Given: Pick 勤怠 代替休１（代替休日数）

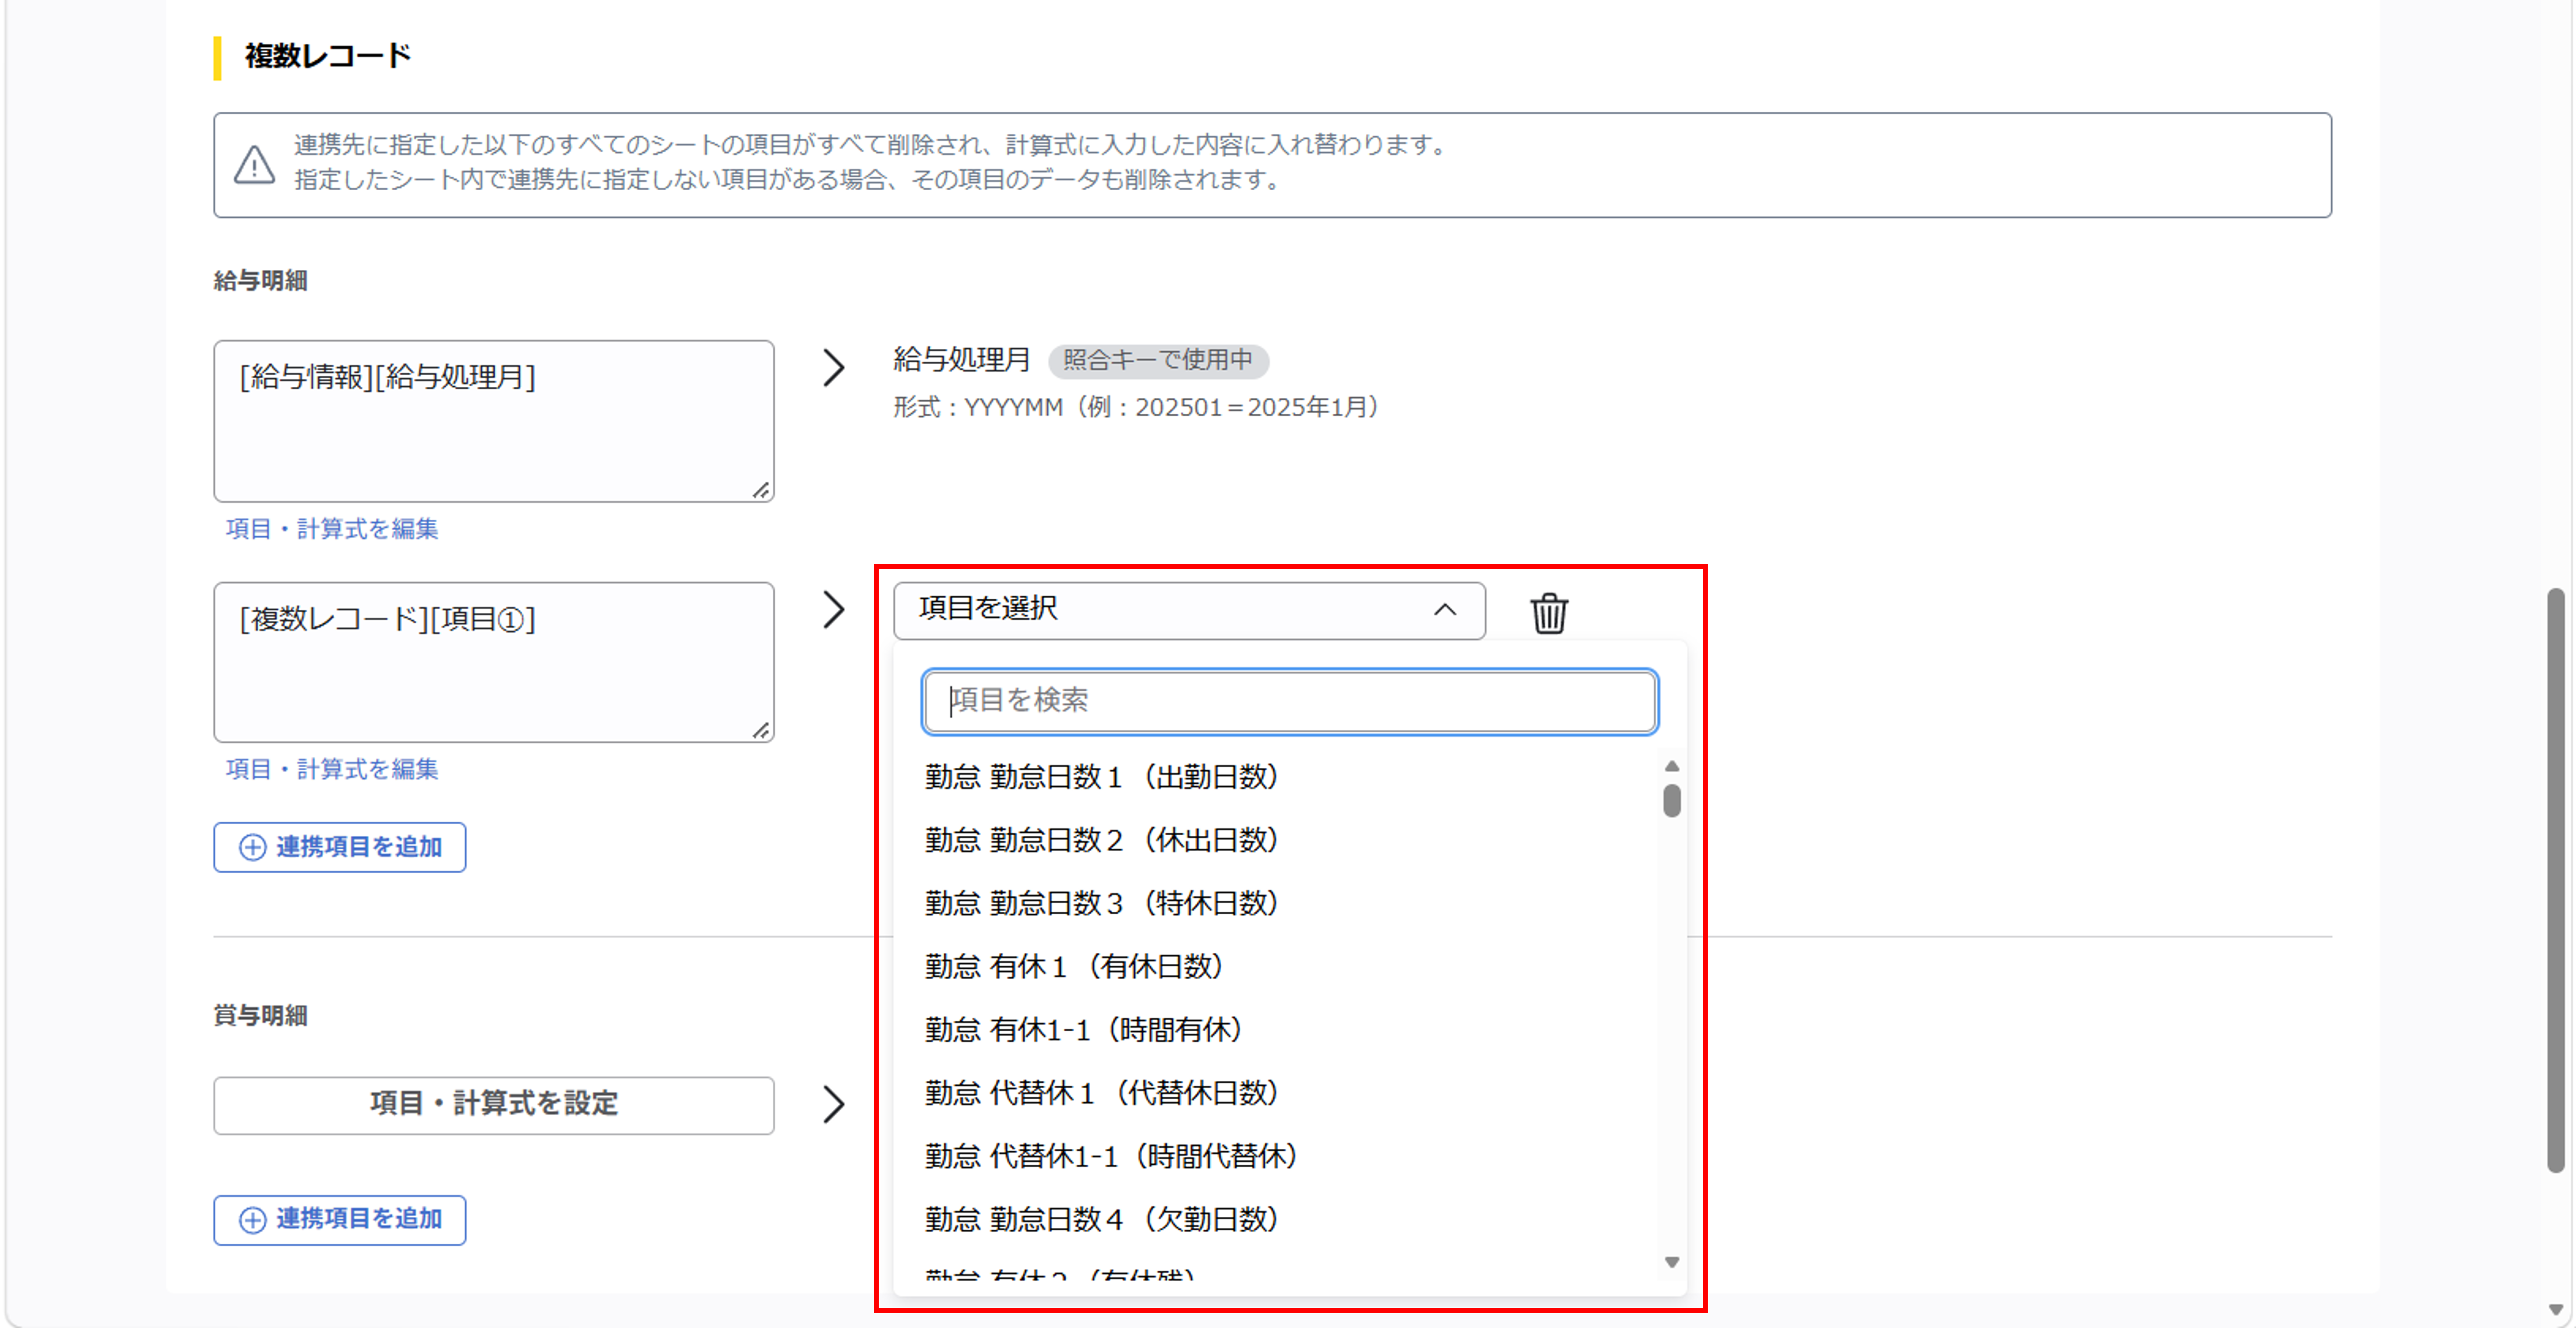Looking at the screenshot, I should (1102, 1092).
